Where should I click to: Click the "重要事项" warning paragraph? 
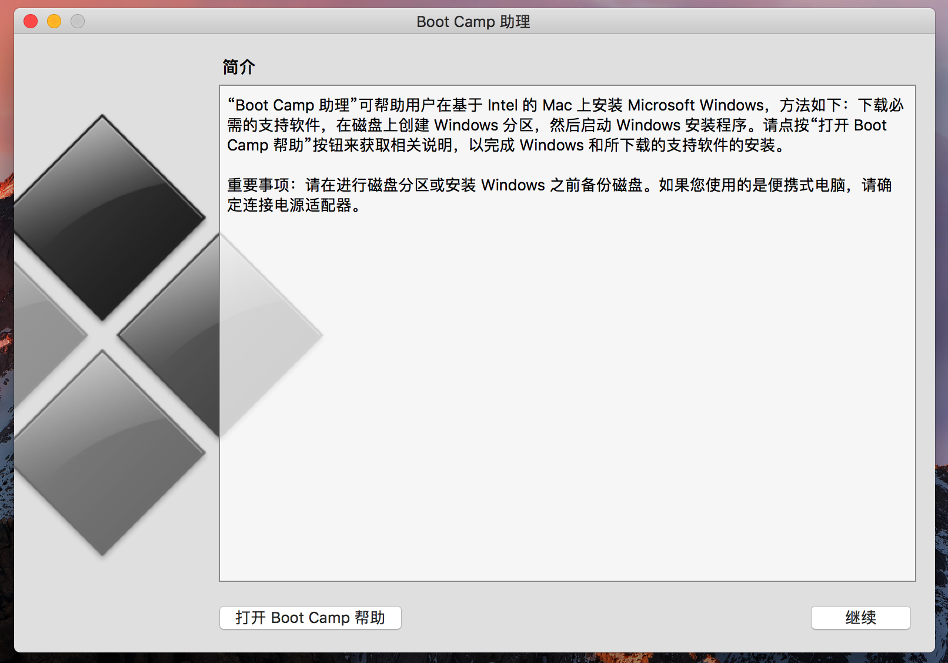coord(559,195)
